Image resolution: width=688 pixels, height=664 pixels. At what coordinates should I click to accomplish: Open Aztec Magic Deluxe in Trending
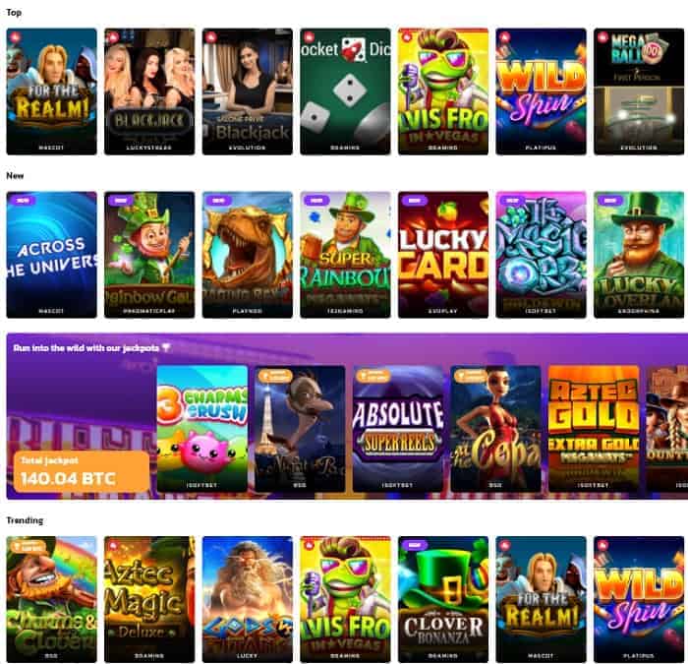149,599
